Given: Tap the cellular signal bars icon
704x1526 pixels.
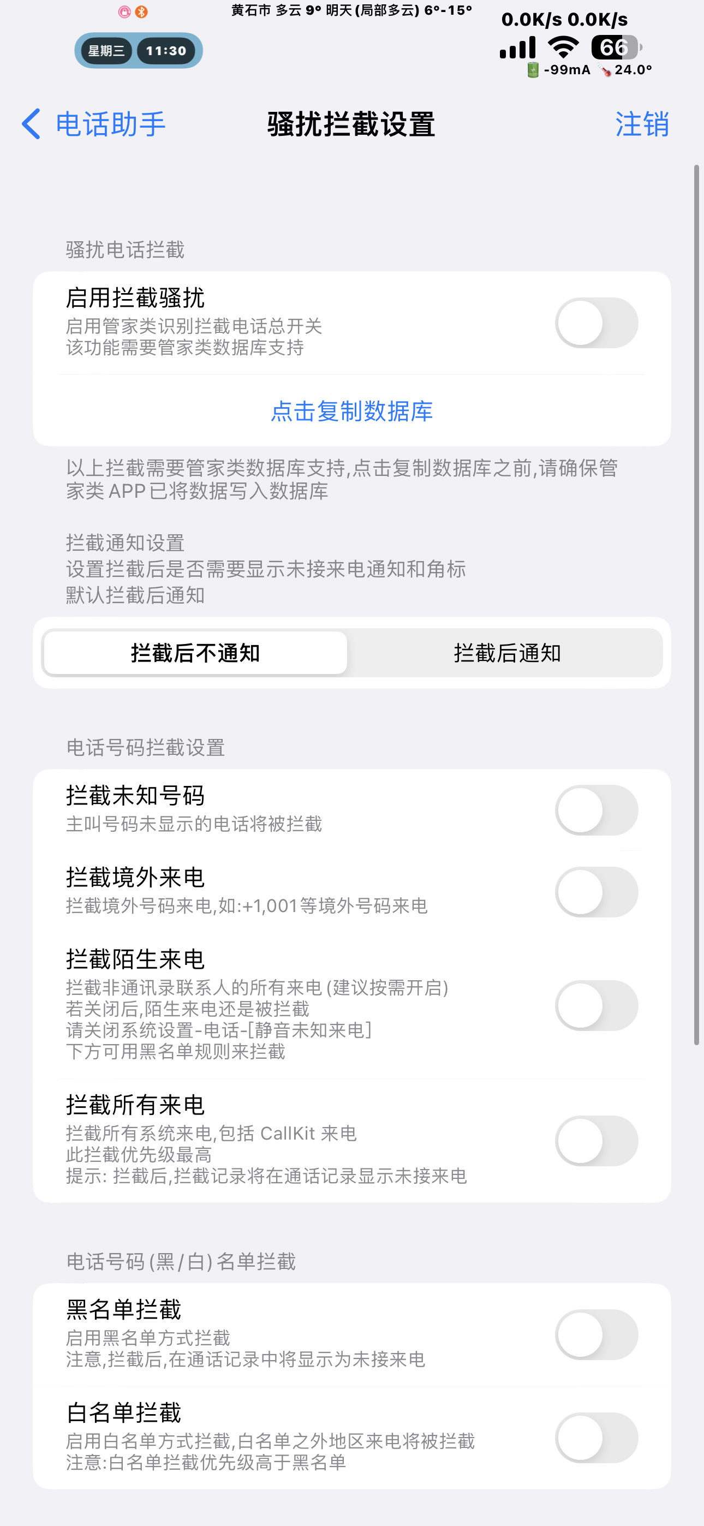Looking at the screenshot, I should pyautogui.click(x=518, y=47).
